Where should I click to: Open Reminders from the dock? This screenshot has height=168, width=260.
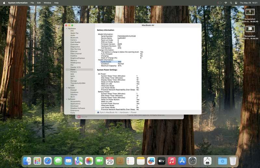coord(130,161)
